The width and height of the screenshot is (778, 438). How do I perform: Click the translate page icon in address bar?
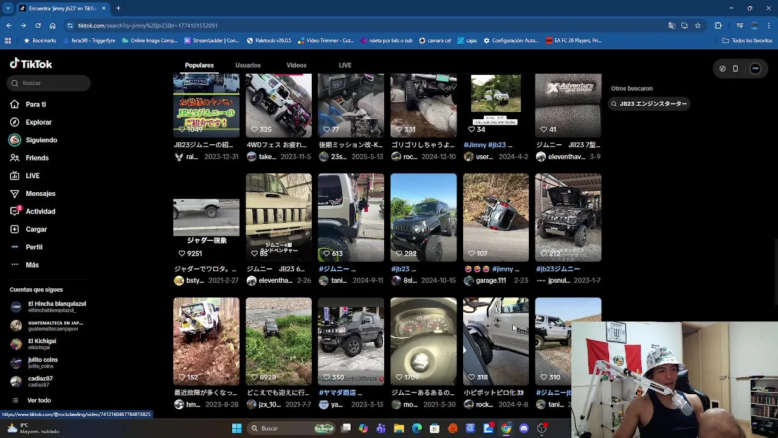point(671,26)
